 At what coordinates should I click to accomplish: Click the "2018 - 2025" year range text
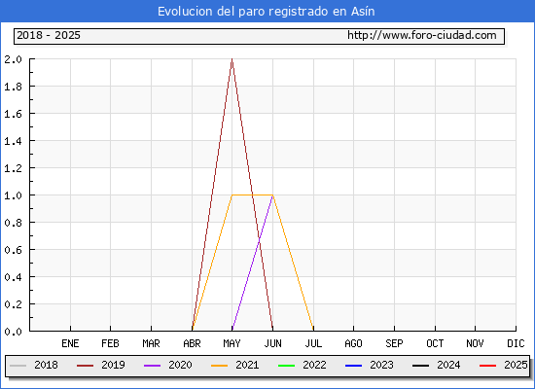coord(49,35)
